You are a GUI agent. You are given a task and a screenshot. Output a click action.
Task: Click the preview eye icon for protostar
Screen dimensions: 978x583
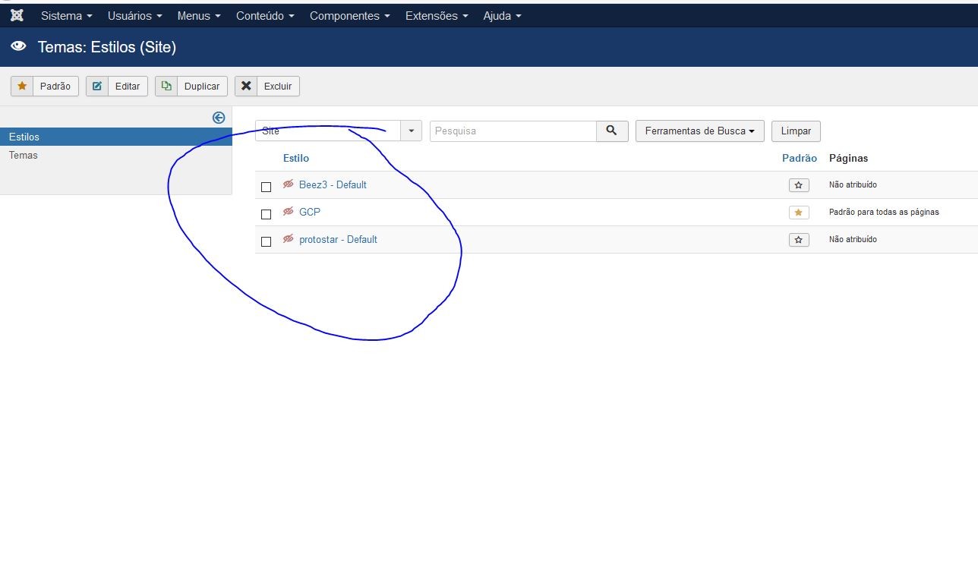(289, 239)
